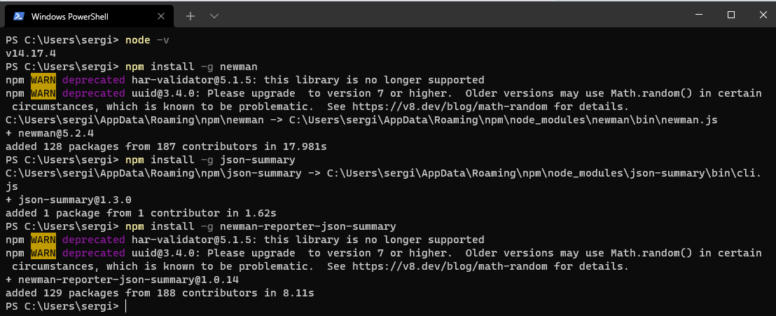The height and width of the screenshot is (316, 776).
Task: Click the + newman@5.2.4 output line
Action: tap(50, 133)
